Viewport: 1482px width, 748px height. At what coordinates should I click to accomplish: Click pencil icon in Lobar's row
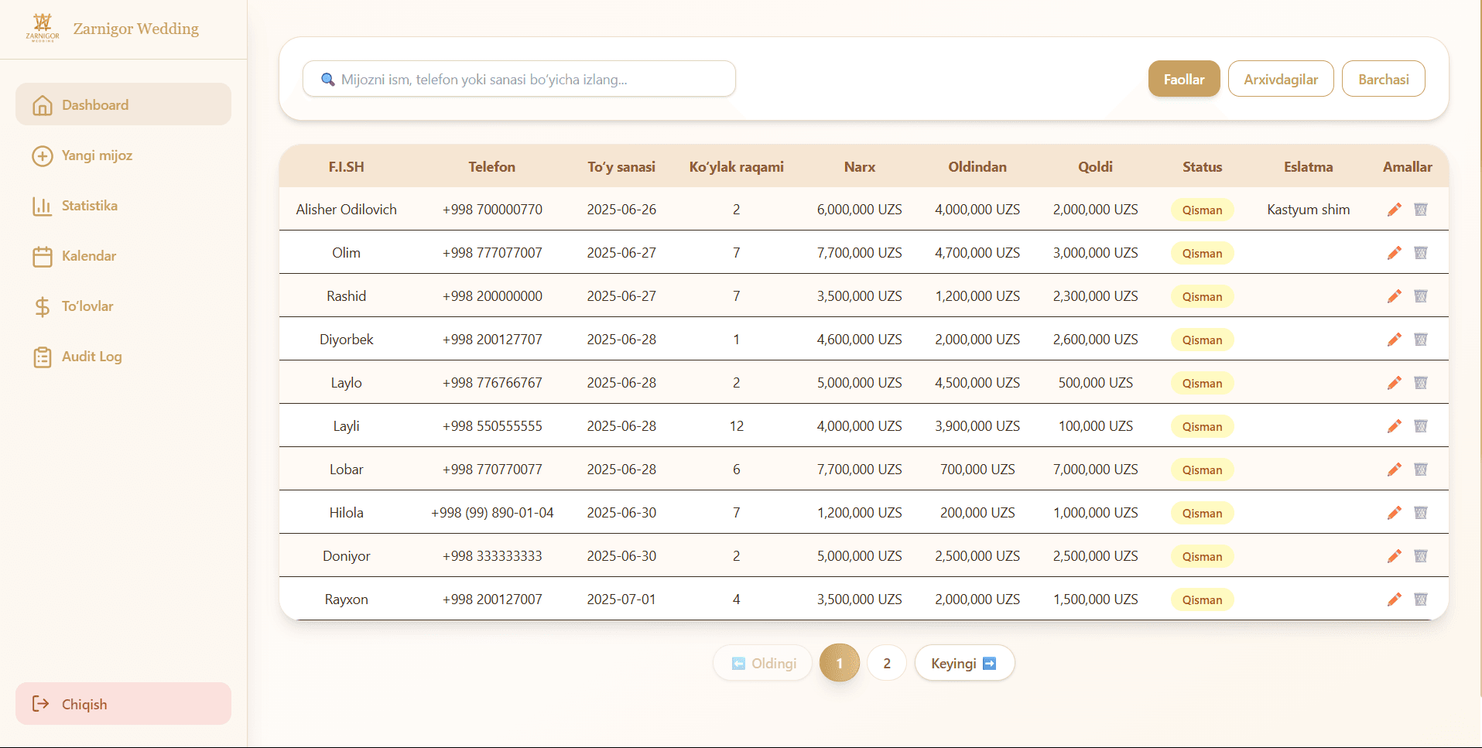pos(1394,470)
